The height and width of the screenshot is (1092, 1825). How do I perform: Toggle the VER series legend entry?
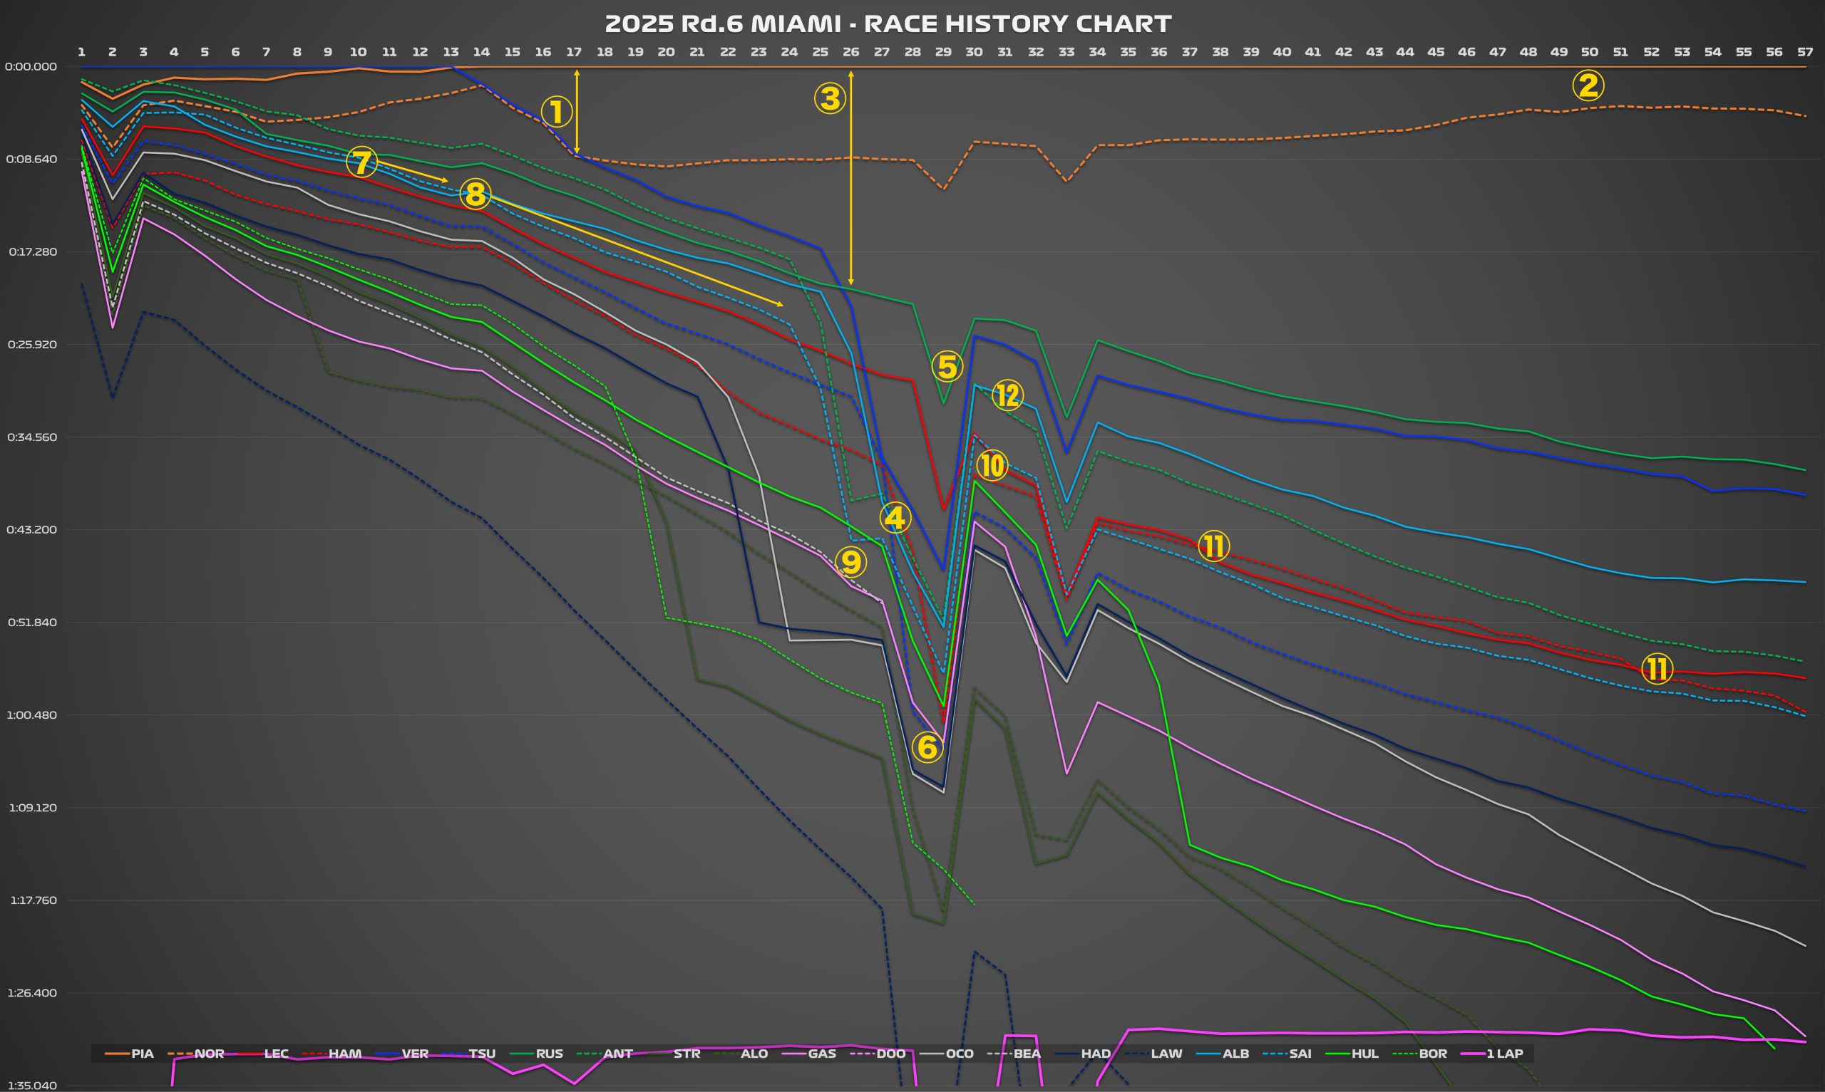click(414, 1054)
